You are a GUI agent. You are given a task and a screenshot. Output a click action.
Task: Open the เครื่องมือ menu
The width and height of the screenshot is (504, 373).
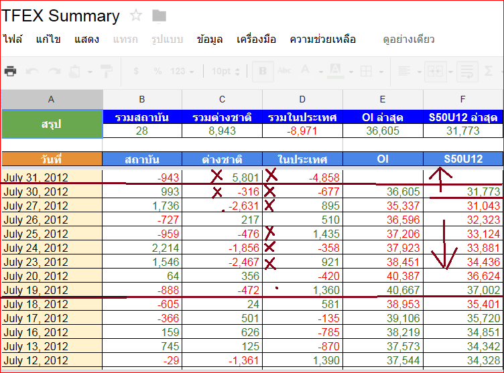click(256, 40)
